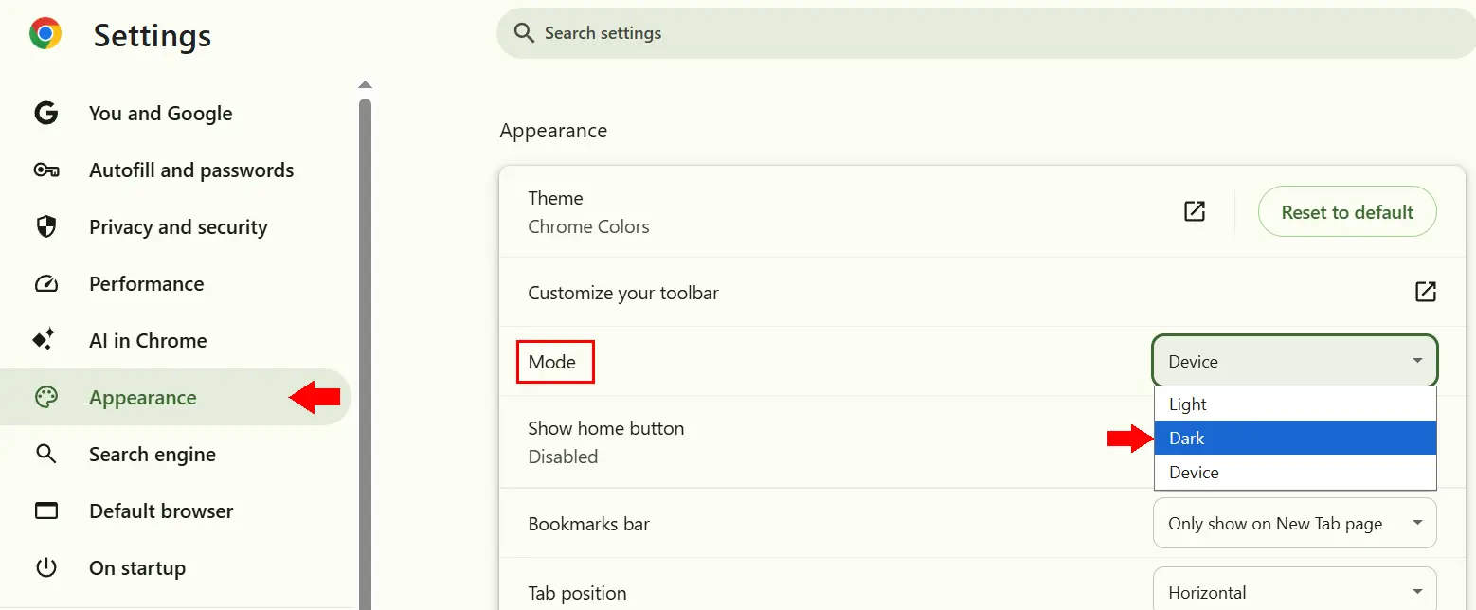Click the palette Appearance icon

pyautogui.click(x=45, y=398)
